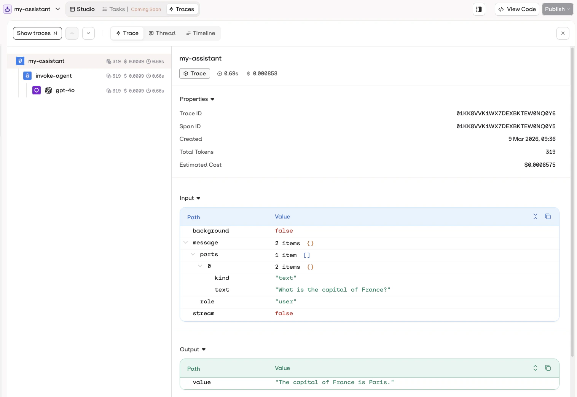
Task: Copy the Input table contents
Action: pyautogui.click(x=548, y=217)
